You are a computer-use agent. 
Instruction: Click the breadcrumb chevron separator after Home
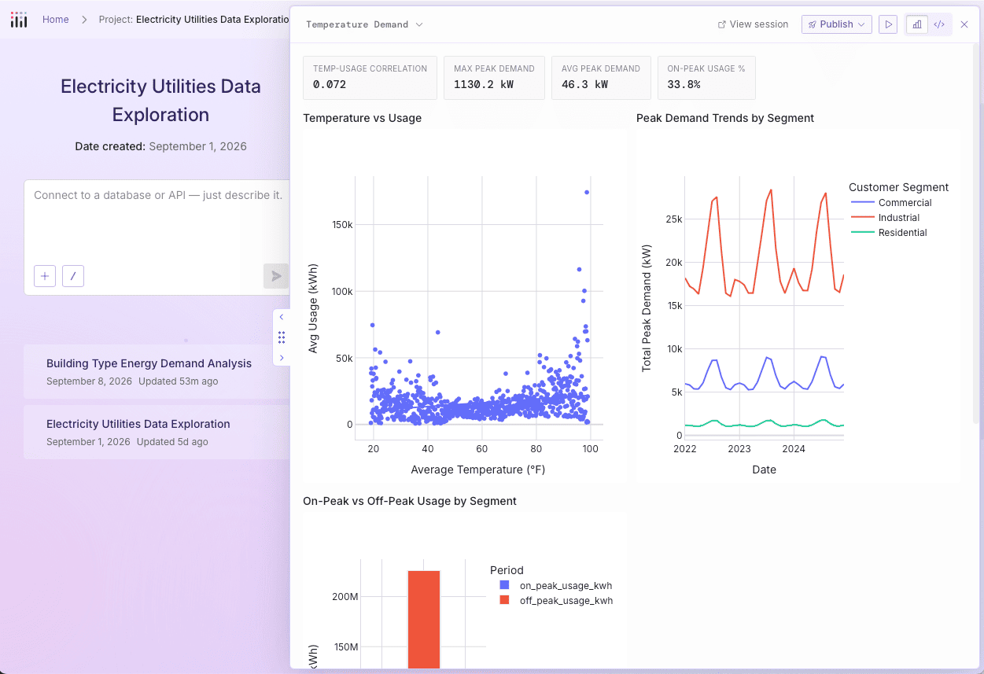[x=84, y=20]
